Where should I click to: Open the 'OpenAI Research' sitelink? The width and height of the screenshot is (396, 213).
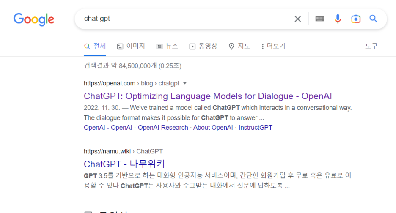click(x=163, y=128)
